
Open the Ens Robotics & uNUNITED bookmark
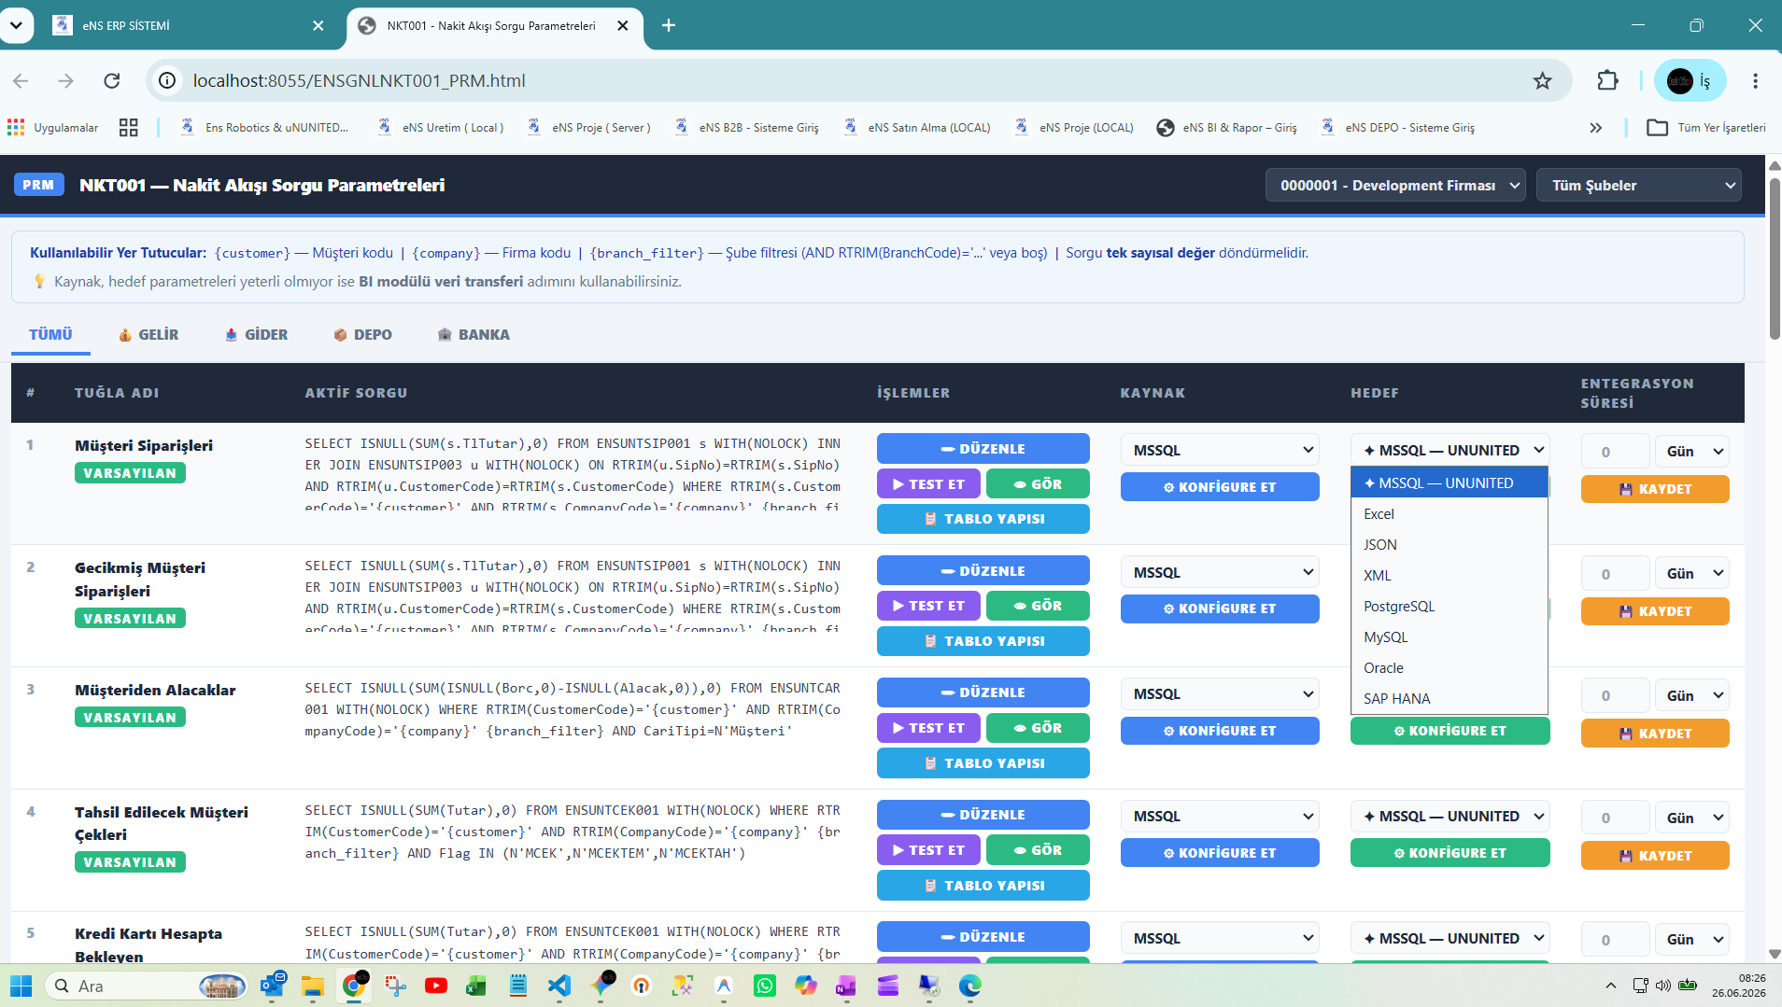point(264,128)
